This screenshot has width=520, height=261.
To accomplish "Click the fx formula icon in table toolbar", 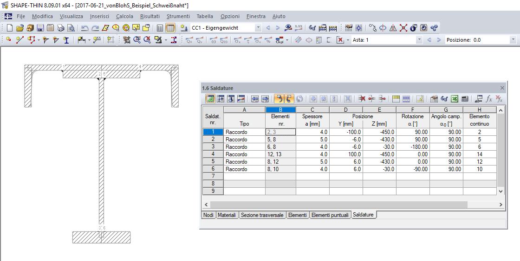I will [x=489, y=99].
